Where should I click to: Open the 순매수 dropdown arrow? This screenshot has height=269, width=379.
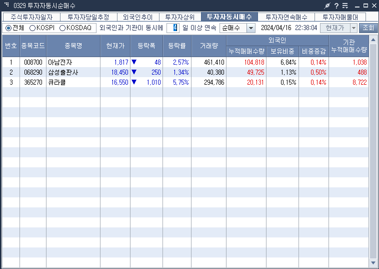point(251,28)
